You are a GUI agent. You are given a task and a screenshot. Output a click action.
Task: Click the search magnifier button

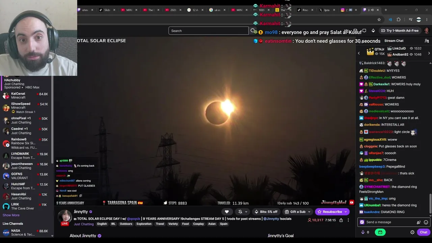252,31
